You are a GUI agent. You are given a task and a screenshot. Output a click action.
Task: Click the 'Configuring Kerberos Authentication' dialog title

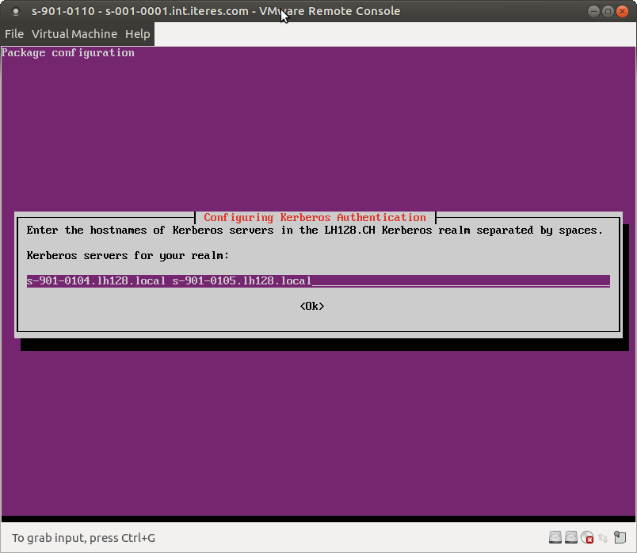[315, 217]
